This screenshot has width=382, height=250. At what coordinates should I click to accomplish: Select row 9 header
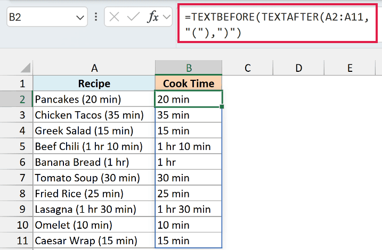tap(17, 209)
